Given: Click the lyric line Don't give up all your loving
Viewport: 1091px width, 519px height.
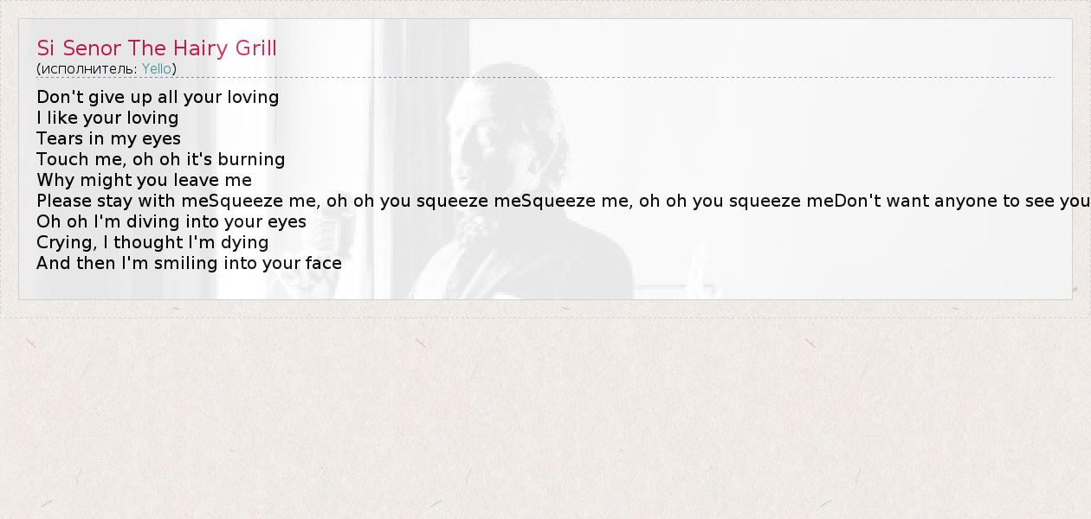Looking at the screenshot, I should (158, 97).
